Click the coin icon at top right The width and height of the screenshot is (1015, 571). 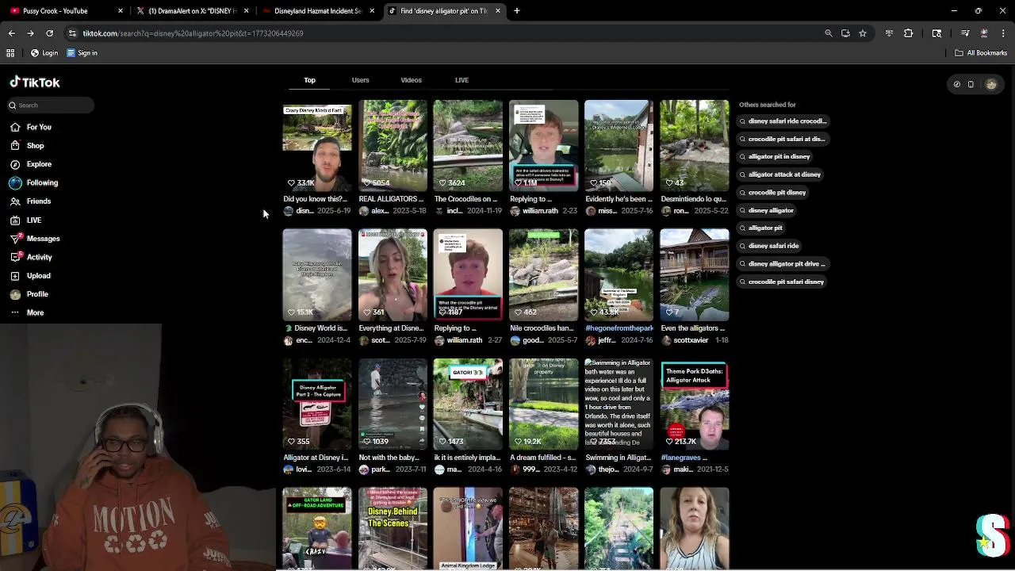[x=956, y=84]
